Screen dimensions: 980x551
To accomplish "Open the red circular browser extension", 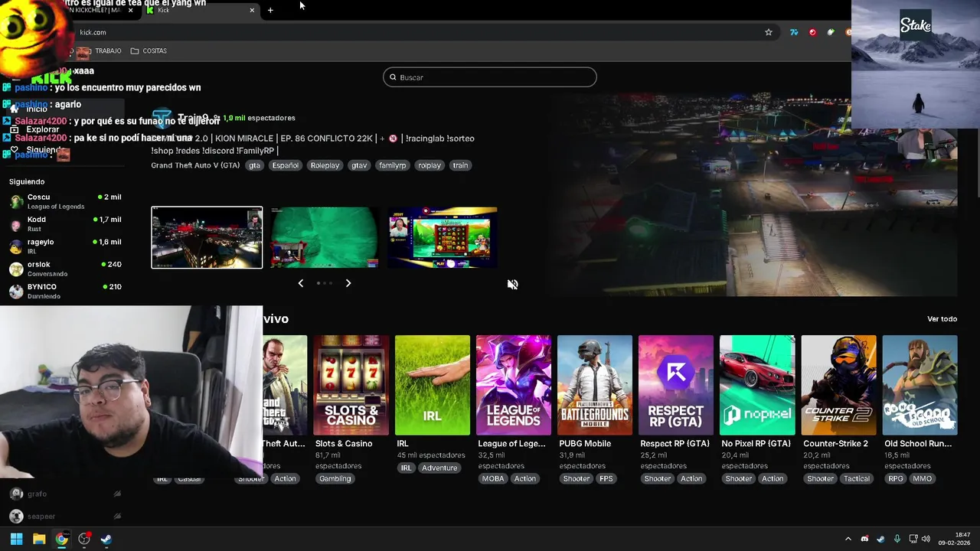I will 812,32.
